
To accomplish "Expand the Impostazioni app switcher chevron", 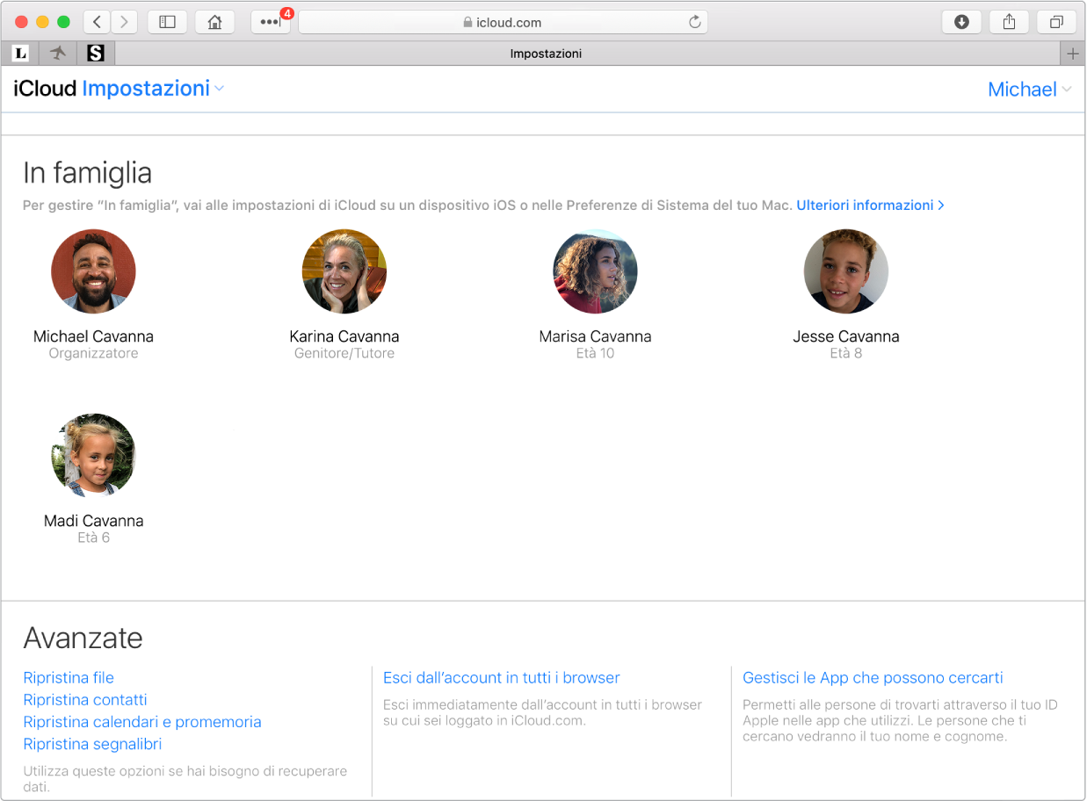I will coord(220,89).
